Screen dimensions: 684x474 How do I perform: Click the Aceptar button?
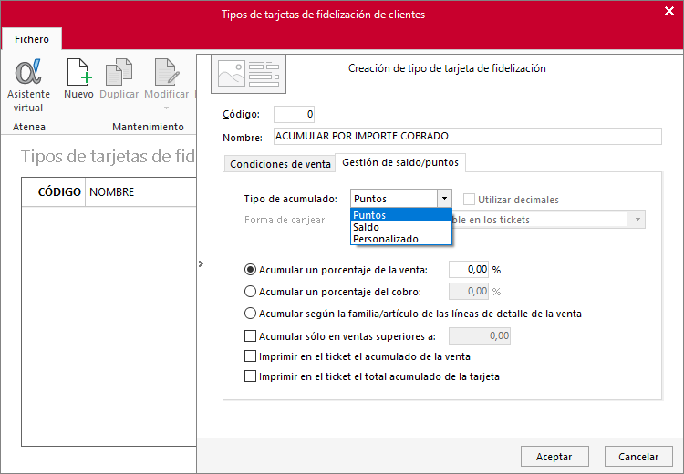point(554,456)
